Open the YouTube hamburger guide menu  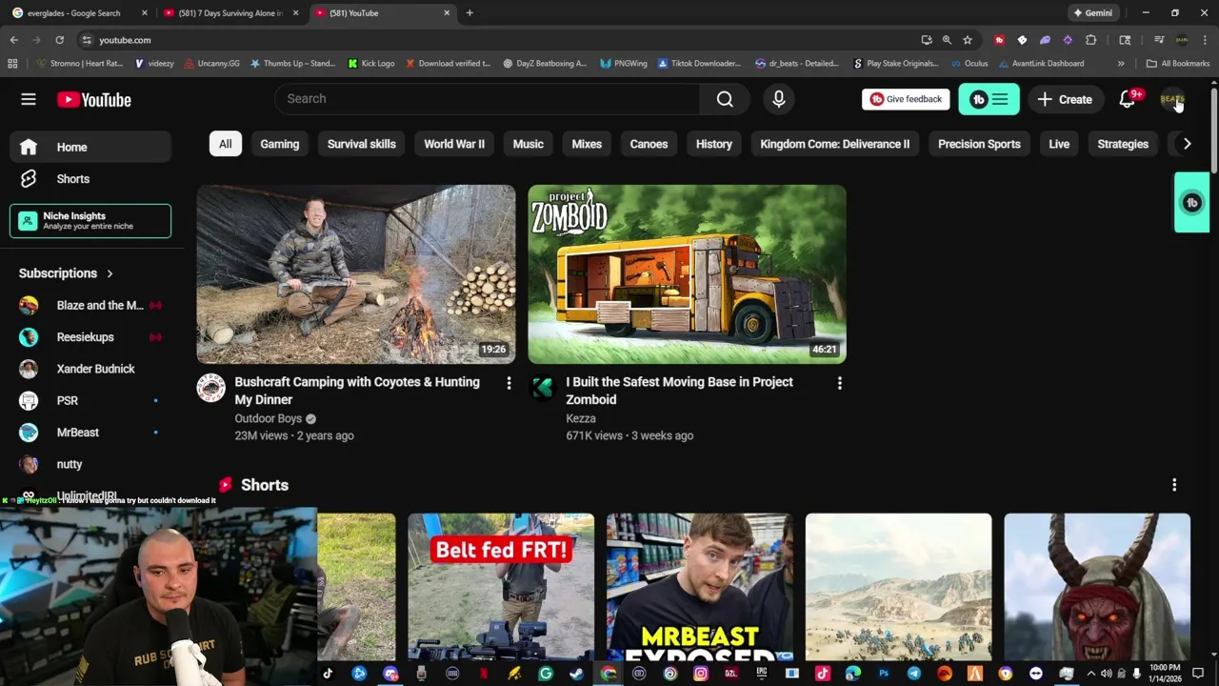click(x=29, y=99)
